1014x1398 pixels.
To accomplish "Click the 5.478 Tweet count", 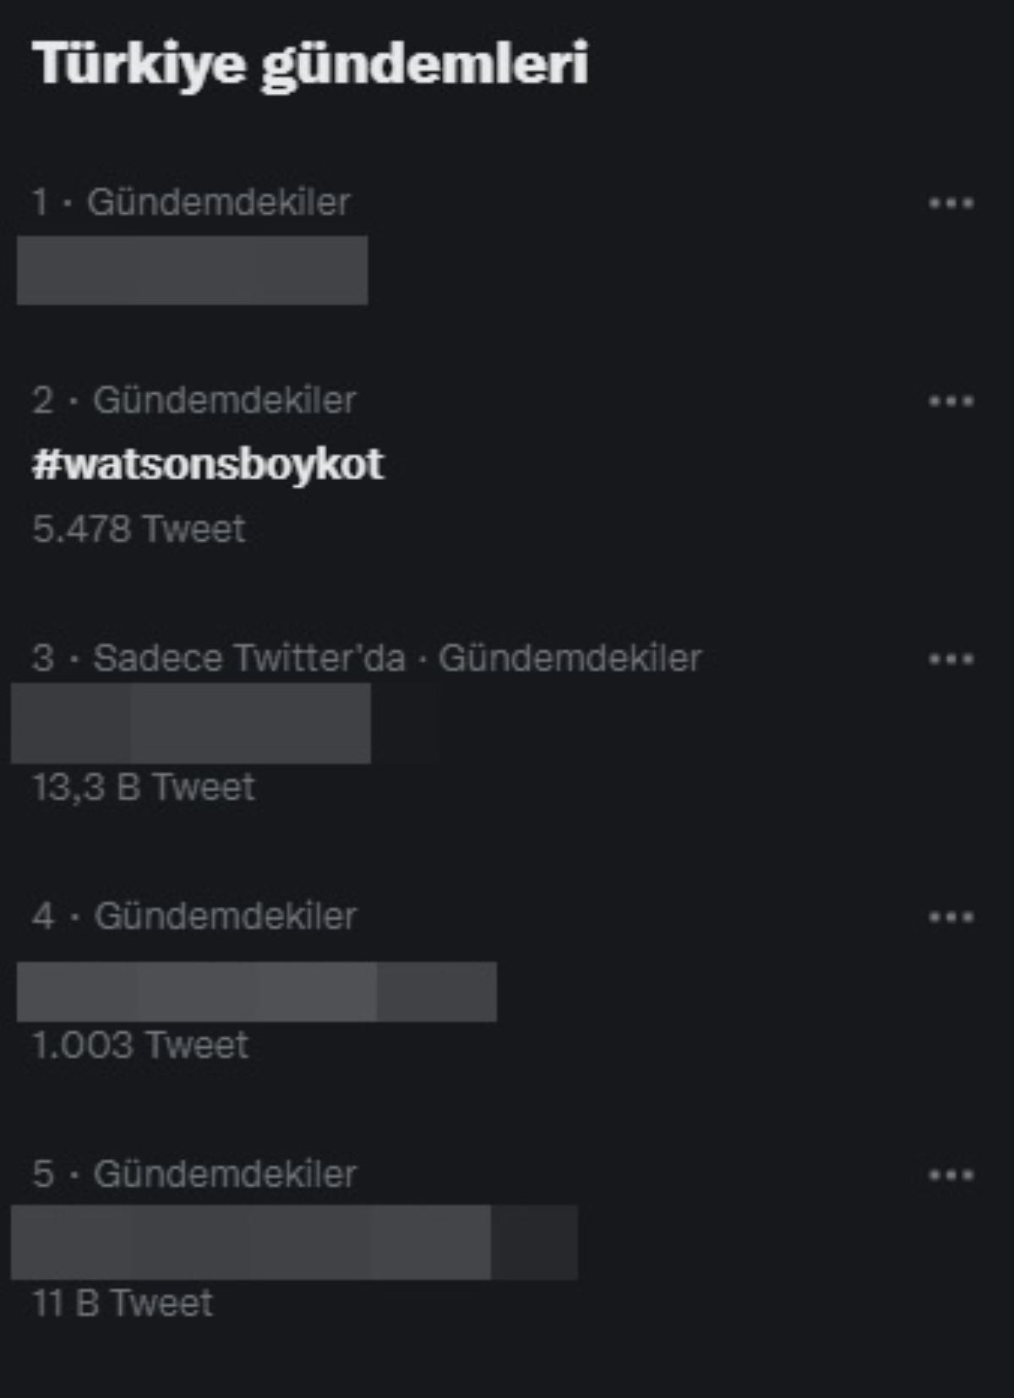I will (x=139, y=529).
